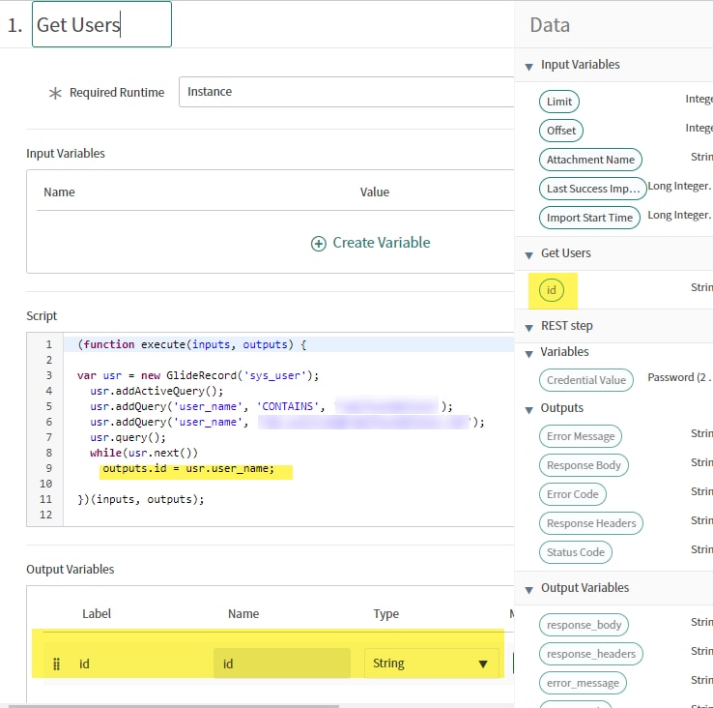Open the Required Runtime Instance dropdown

[346, 92]
